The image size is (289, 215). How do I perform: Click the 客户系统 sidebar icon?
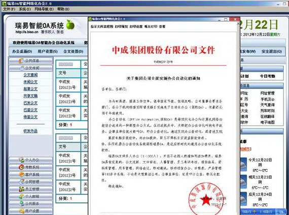click(x=22, y=174)
